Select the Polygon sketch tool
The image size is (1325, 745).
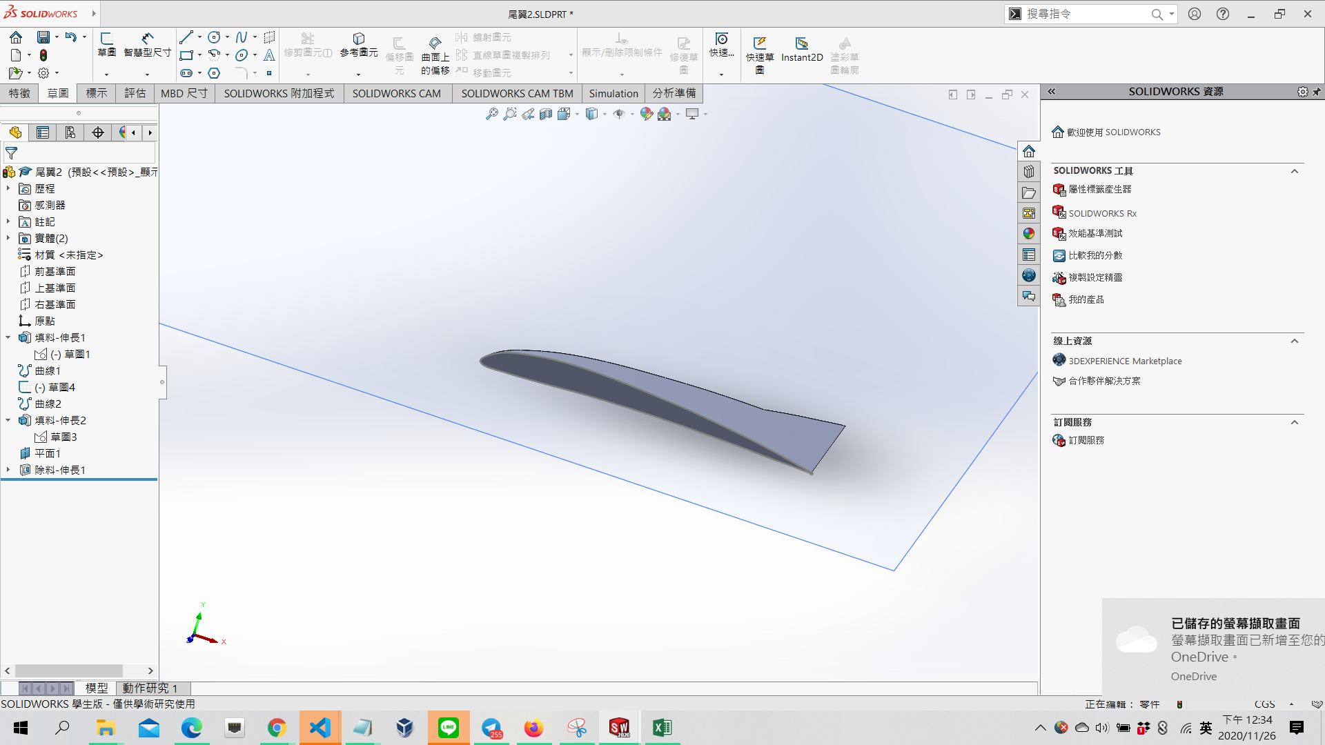click(x=215, y=72)
